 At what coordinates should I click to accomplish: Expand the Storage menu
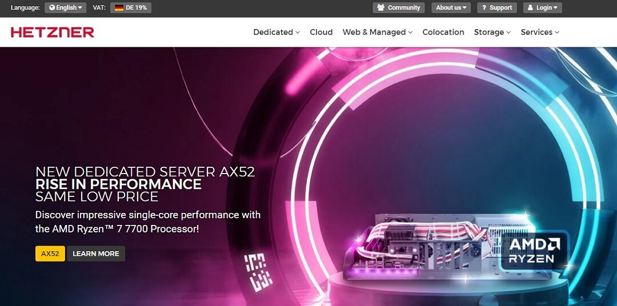tap(492, 32)
